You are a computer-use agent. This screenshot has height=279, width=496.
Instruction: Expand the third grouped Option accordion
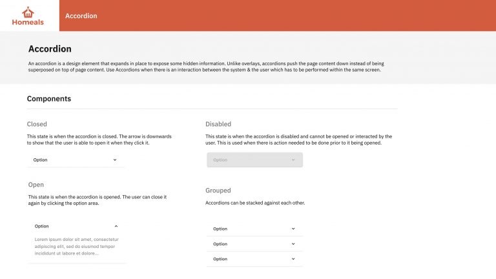click(x=254, y=259)
